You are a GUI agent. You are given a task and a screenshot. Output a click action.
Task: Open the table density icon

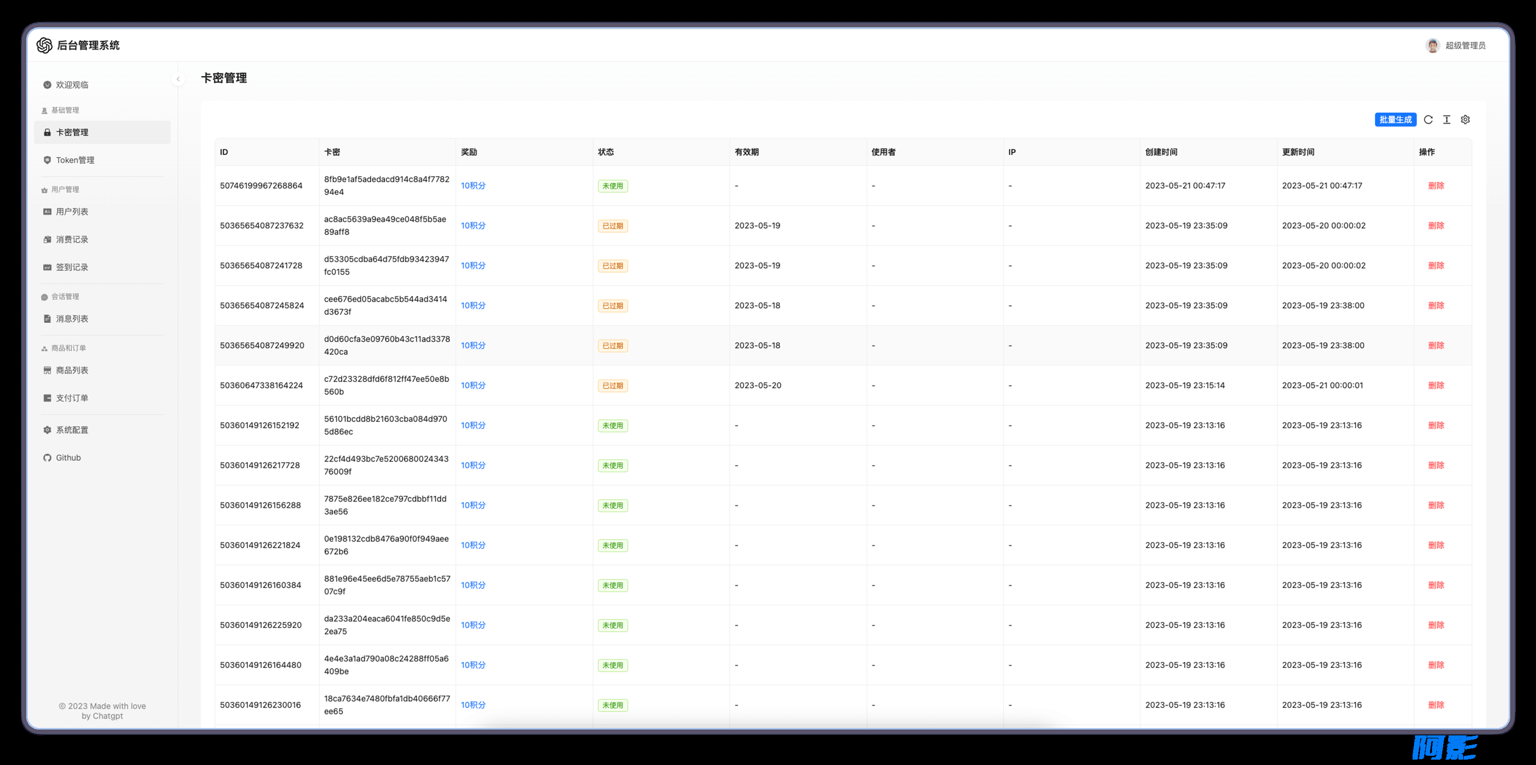click(1447, 119)
